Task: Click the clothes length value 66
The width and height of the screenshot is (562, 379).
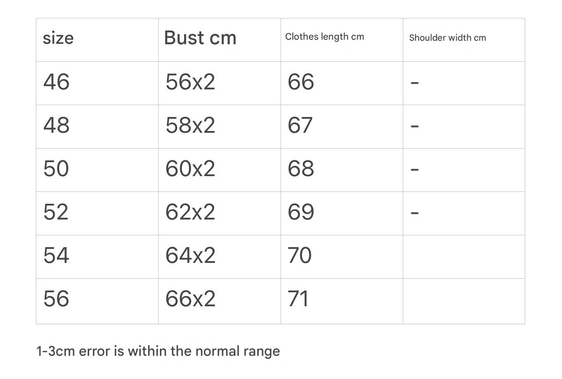Action: [301, 82]
